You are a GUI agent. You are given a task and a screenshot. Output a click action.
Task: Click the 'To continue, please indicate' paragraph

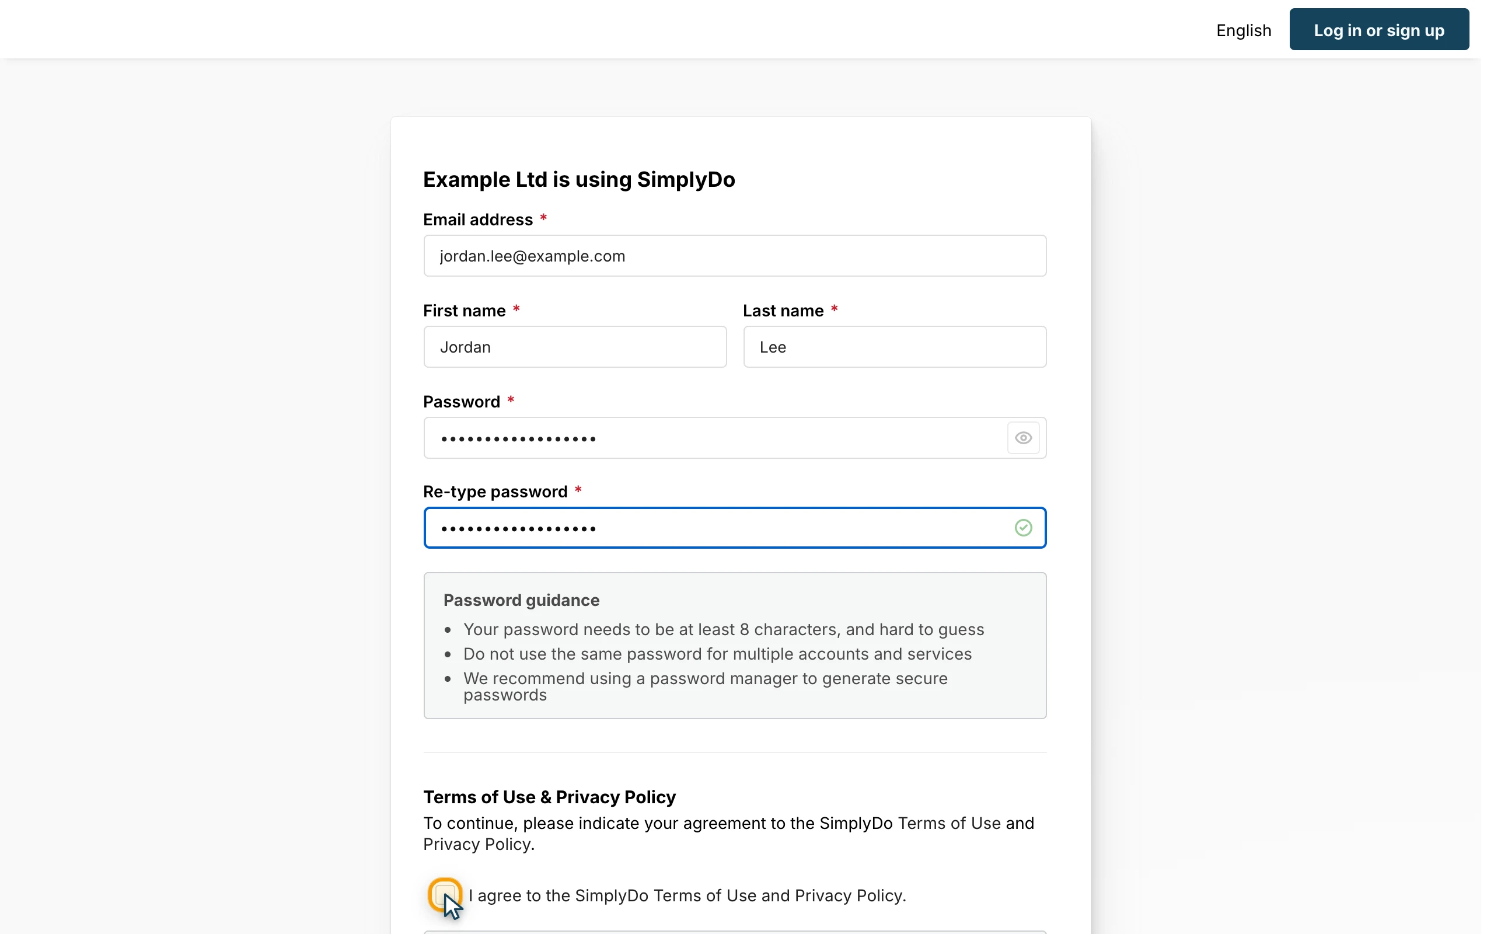pos(728,834)
